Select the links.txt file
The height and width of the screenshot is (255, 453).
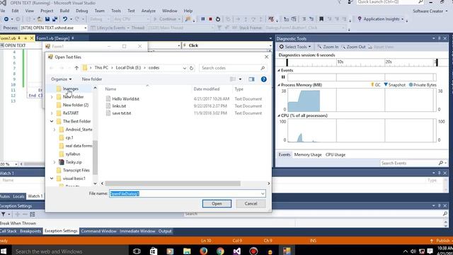point(119,106)
